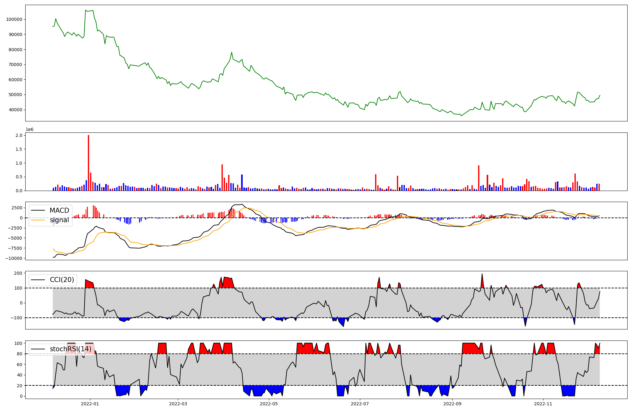The width and height of the screenshot is (632, 411).
Task: Click the 2022-07 x-axis date label
Action: pyautogui.click(x=360, y=404)
